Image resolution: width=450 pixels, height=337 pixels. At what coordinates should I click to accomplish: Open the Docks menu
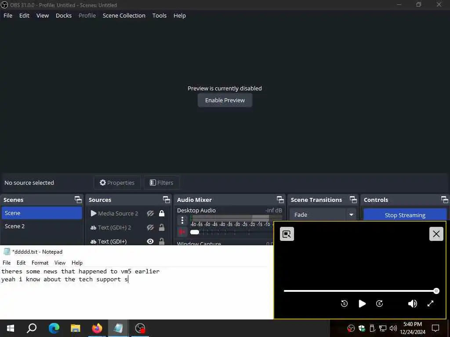[63, 15]
